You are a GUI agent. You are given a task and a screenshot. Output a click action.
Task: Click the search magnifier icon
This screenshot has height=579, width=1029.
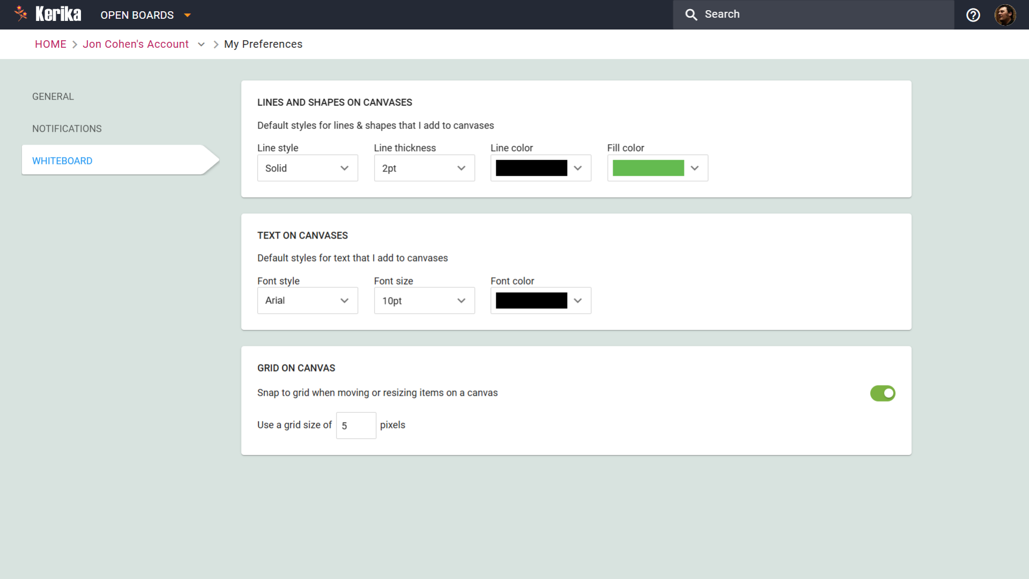pyautogui.click(x=691, y=15)
